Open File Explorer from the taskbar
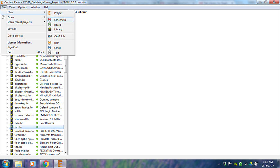The image size is (280, 168). (19, 164)
